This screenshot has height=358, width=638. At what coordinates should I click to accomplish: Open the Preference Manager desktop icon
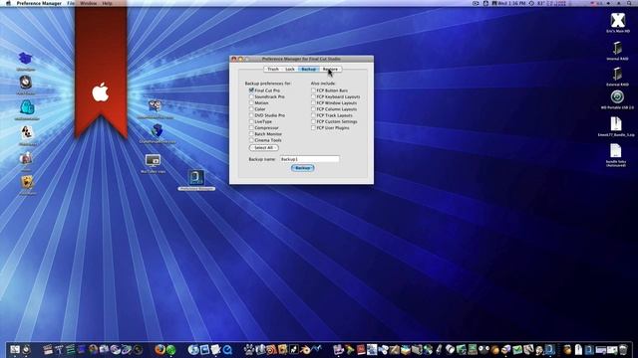[x=196, y=177]
